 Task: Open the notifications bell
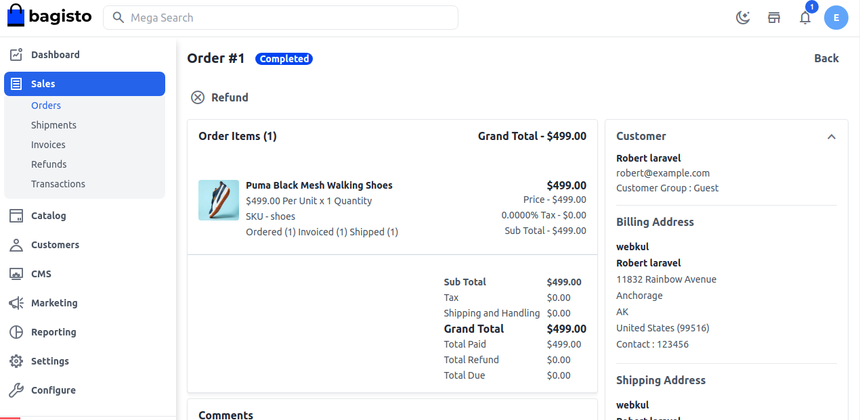(805, 18)
